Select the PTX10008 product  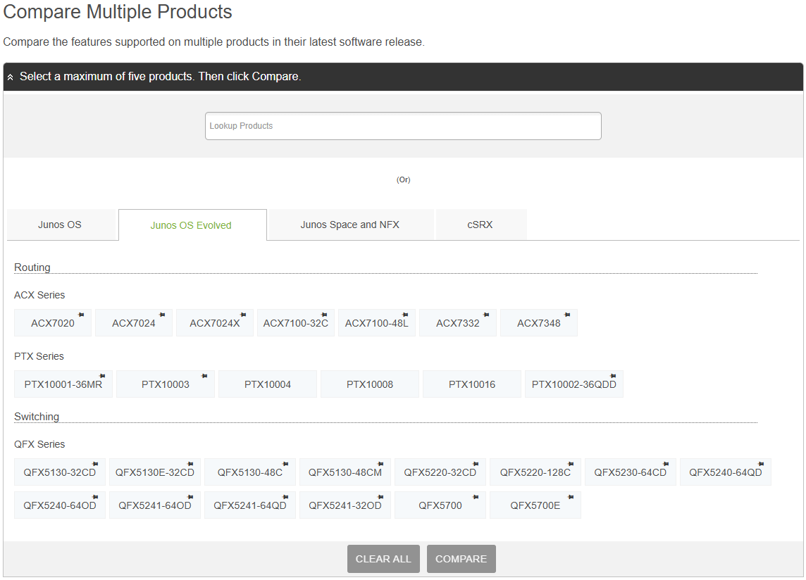[x=370, y=384]
